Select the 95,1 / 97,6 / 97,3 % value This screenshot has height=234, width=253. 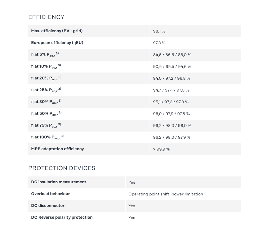171,102
